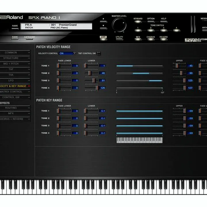Image resolution: width=207 pixels, height=207 pixels.
Task: Turn the Master Level knob
Action: 119,25
